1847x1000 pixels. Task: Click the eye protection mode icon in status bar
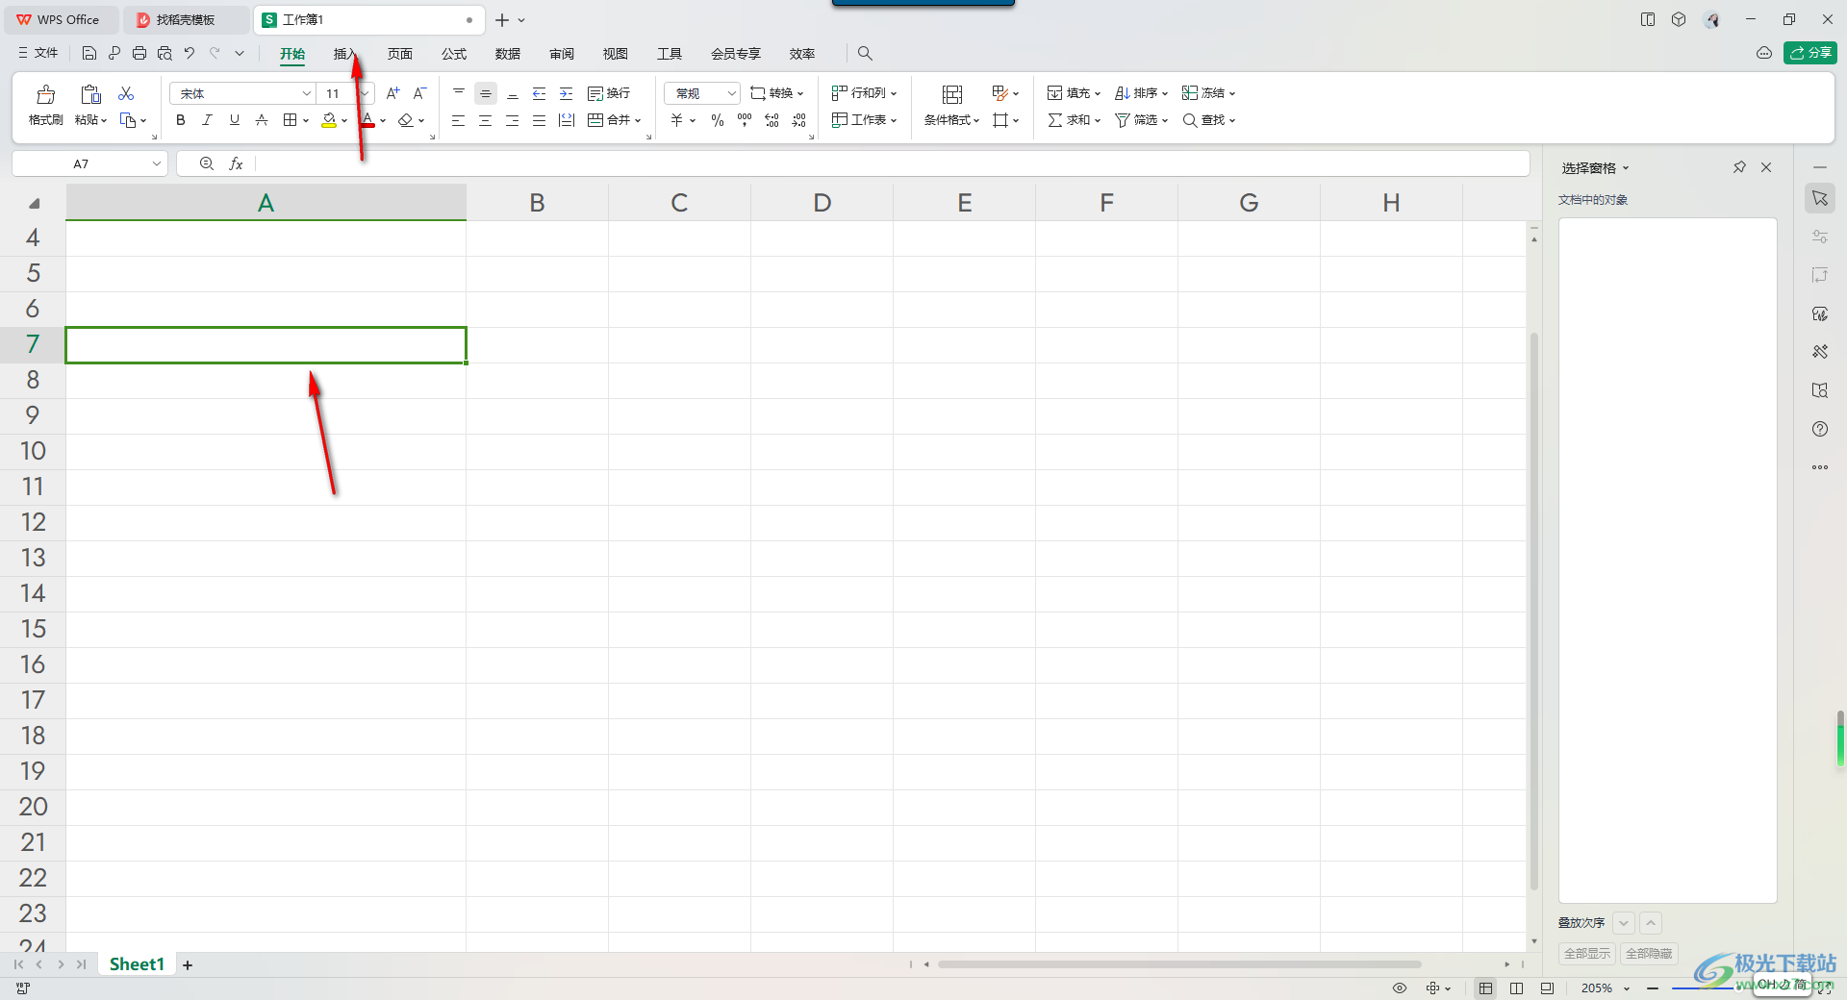(x=1400, y=987)
